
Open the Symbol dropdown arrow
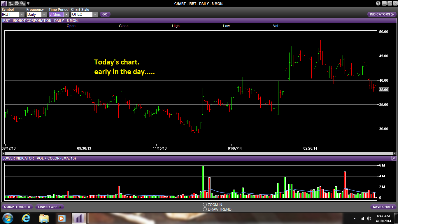pos(22,14)
